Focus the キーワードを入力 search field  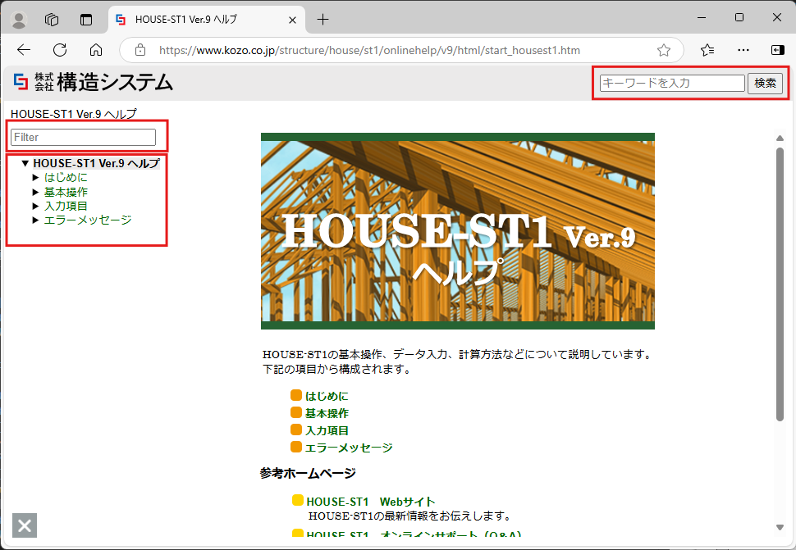point(672,83)
